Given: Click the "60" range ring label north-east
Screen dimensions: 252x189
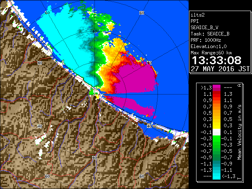Looking at the screenshot, I should coord(142,13).
